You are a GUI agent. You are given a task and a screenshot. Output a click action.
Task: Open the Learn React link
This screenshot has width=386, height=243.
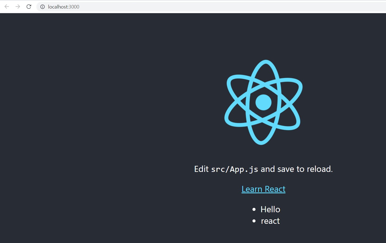[263, 189]
